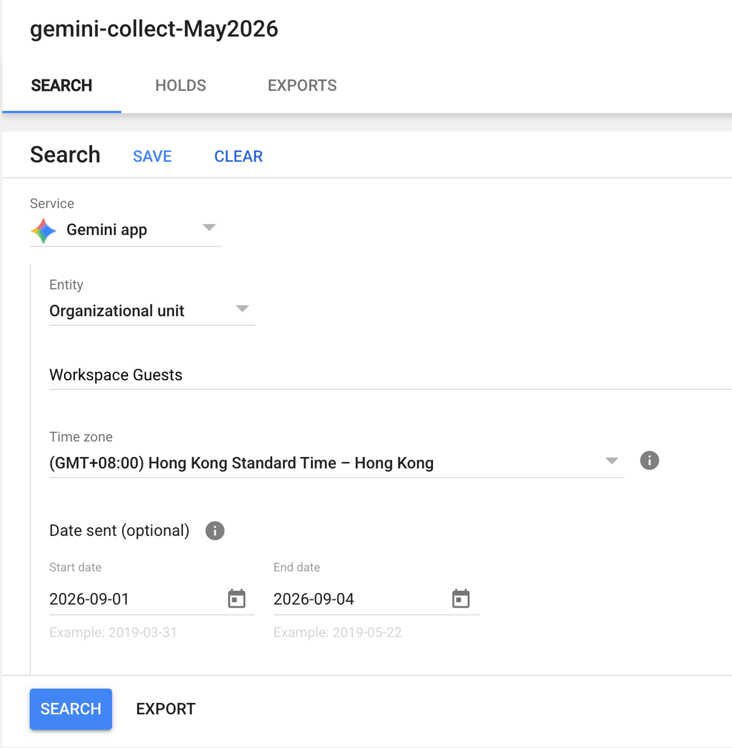
Task: Run the search with the blue SEARCH button
Action: [71, 709]
